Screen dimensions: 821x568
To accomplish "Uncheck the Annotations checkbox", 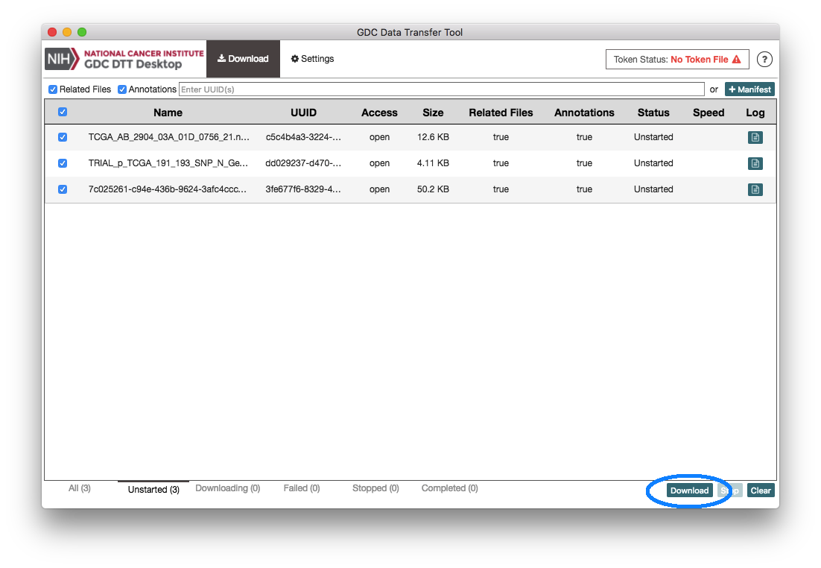I will (x=122, y=89).
